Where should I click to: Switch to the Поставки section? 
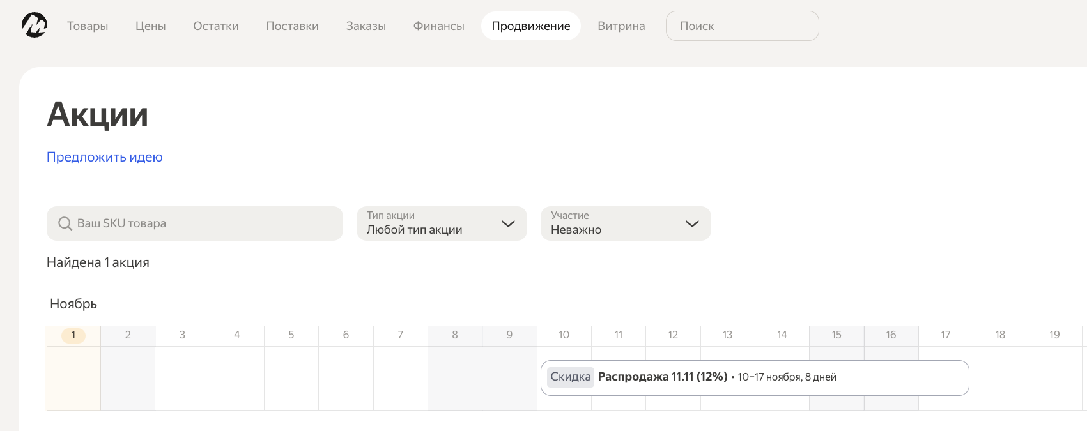[292, 26]
